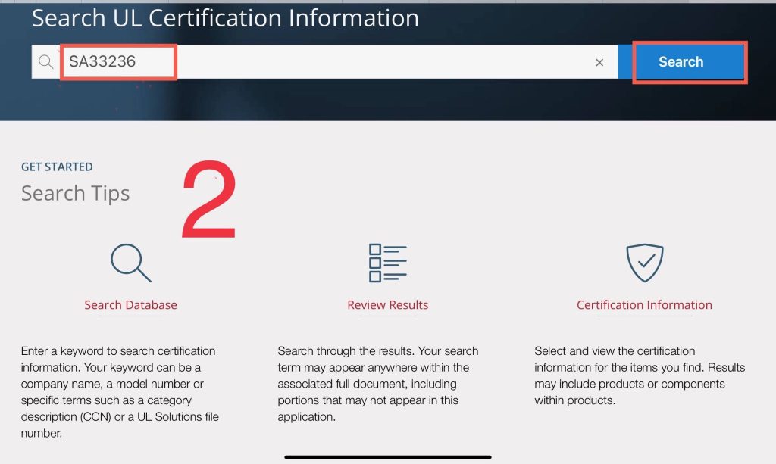Click the SA33236 text in the search box
Image resolution: width=776 pixels, height=464 pixels.
(102, 62)
